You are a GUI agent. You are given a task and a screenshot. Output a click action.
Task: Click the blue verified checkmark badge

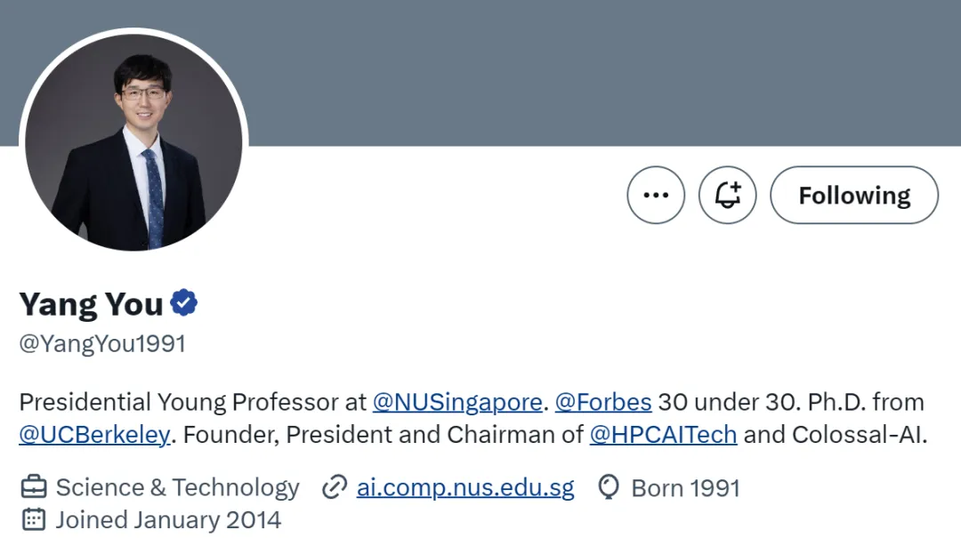pyautogui.click(x=184, y=302)
